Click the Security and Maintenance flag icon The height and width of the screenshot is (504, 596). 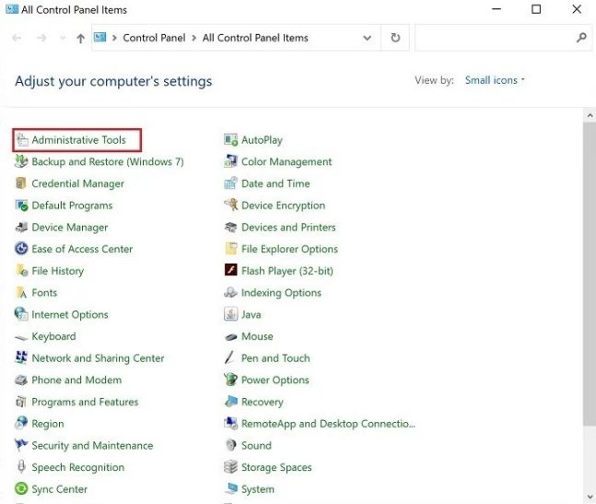point(21,445)
